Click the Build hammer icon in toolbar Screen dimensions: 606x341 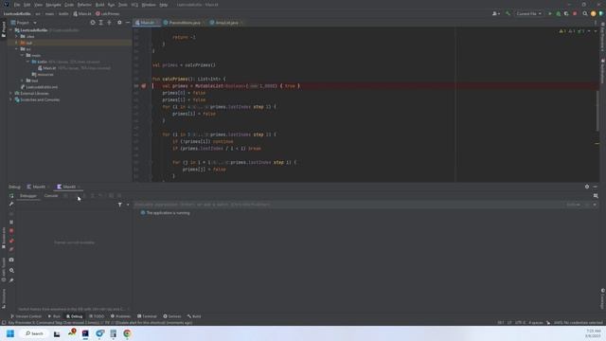(x=508, y=13)
